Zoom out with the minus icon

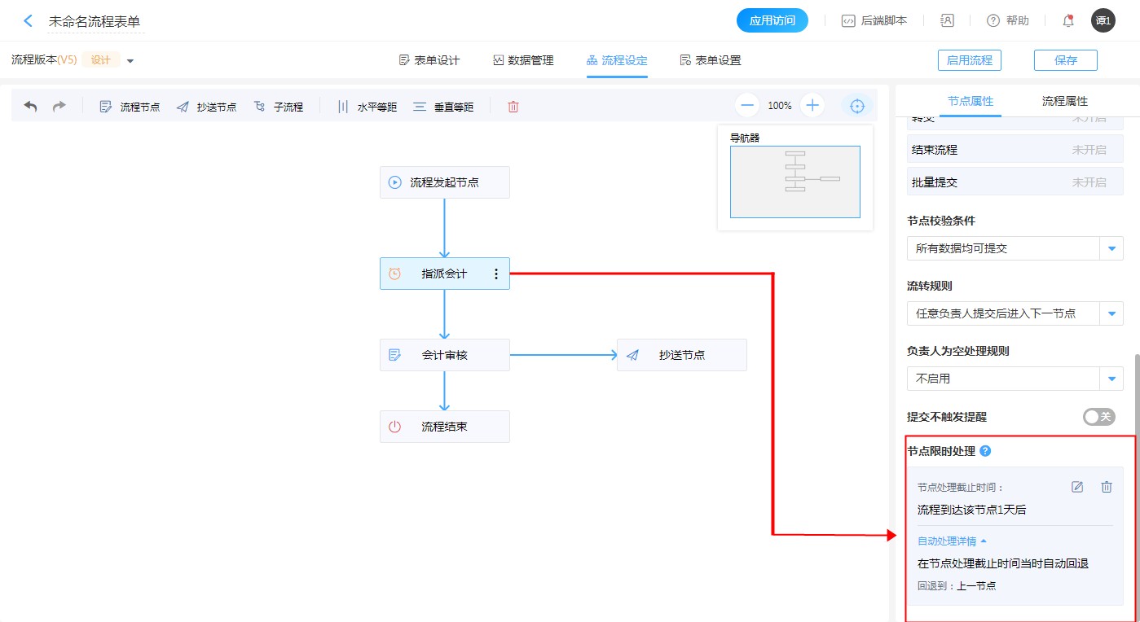747,105
